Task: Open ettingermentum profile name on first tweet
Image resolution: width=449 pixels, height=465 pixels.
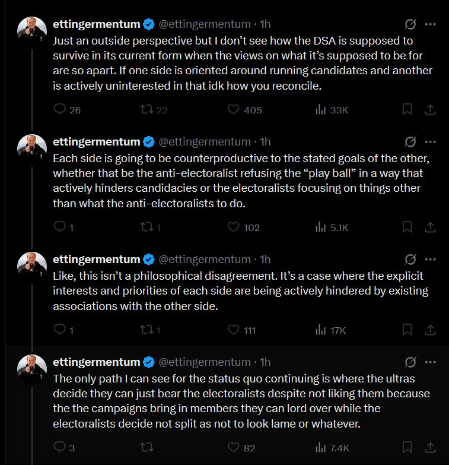Action: (96, 24)
